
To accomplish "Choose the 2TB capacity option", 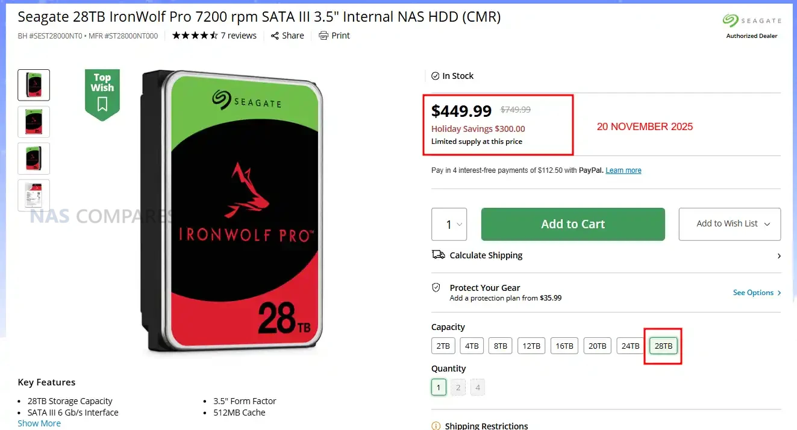I will click(x=443, y=346).
